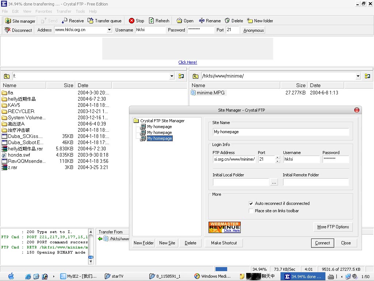Follow the Click Here! banner link
Viewport: 374px width, 281px height.
pos(188,62)
